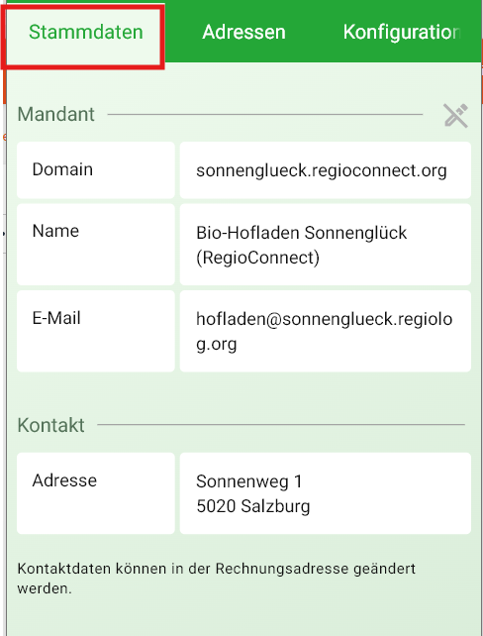Click the Adresse label cell
Image resolution: width=483 pixels, height=636 pixels.
tap(96, 493)
